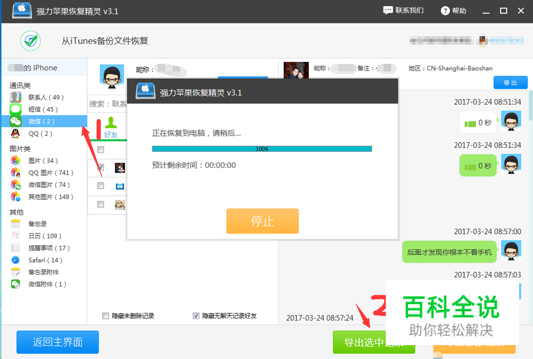Click the 微信 (2) WeChat icon

click(x=15, y=122)
